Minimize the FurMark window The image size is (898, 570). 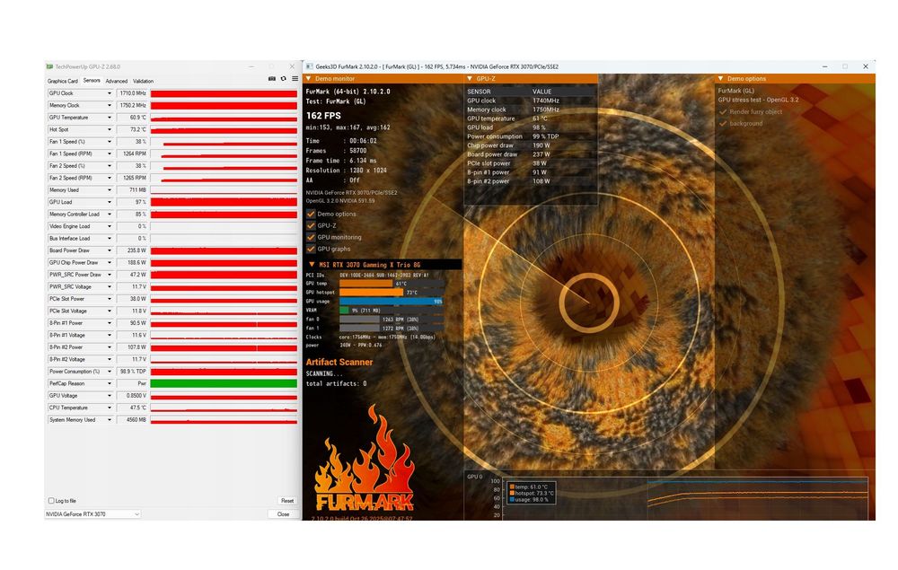click(824, 67)
